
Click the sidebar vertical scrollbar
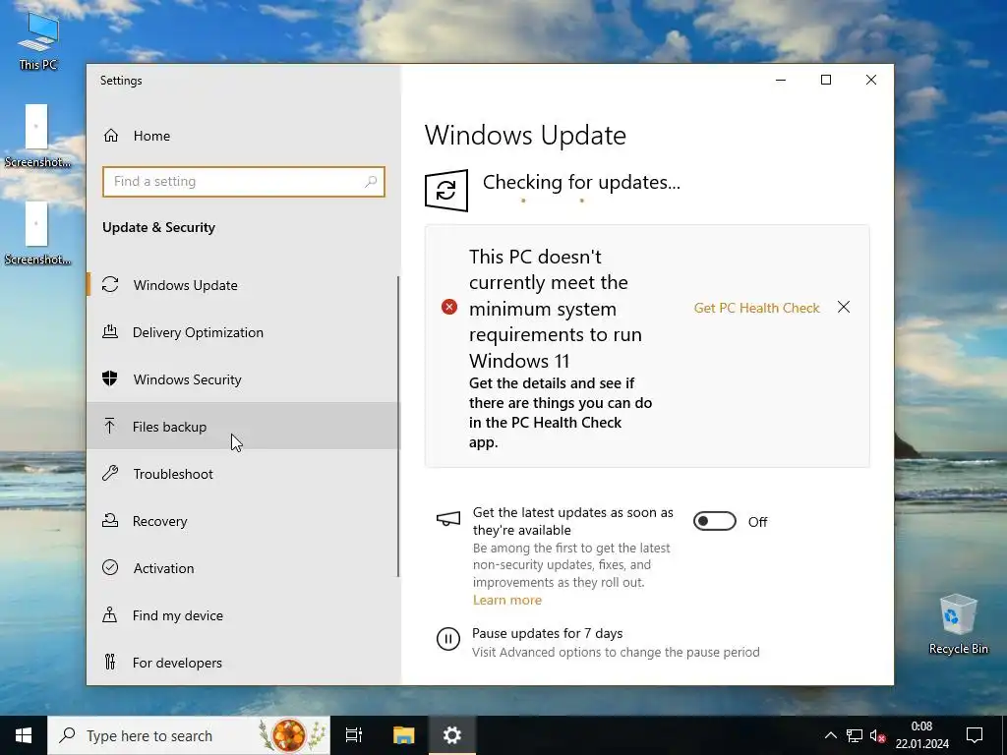[398, 427]
